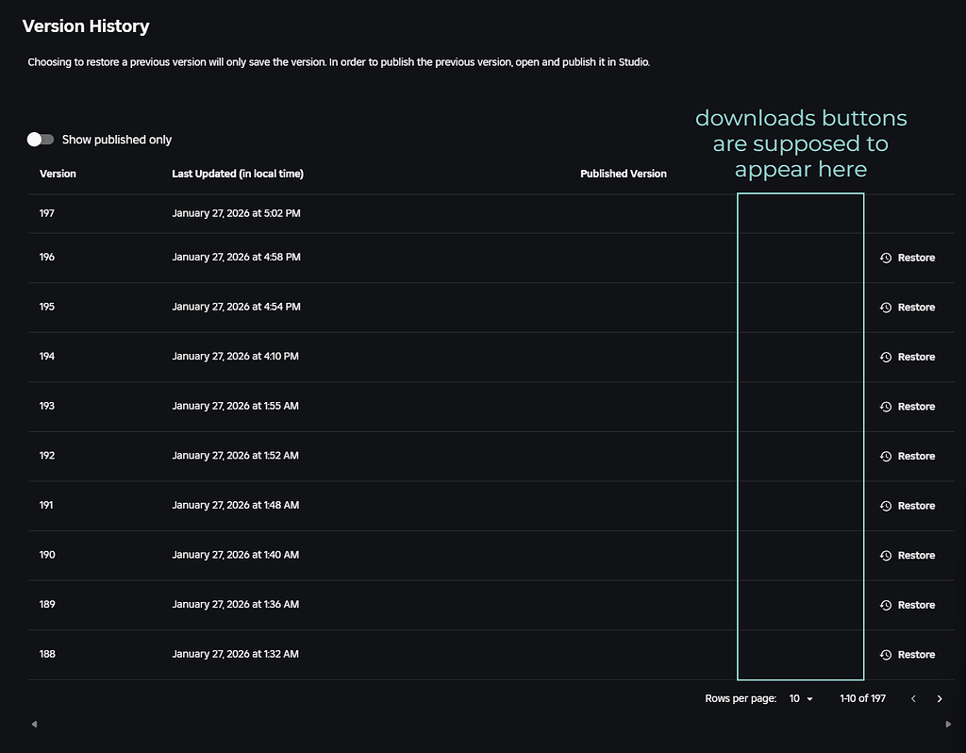
Task: Click the date January 27, 2026 at 4:54 PM
Action: tap(236, 307)
